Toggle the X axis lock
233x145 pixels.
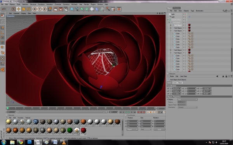coord(35,9)
